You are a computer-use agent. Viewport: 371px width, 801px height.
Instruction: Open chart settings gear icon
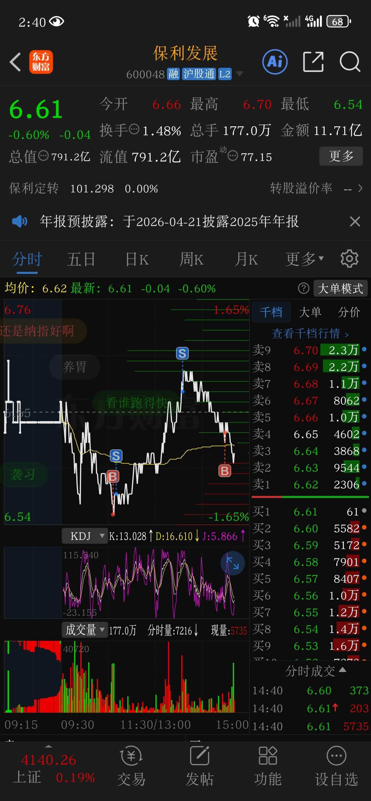tap(349, 258)
